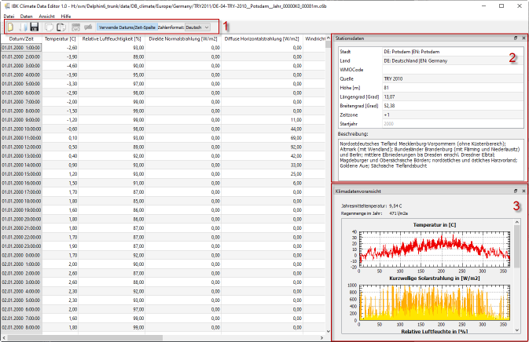Click the Zeitzone field showing +1
The width and height of the screenshot is (529, 342).
point(453,115)
